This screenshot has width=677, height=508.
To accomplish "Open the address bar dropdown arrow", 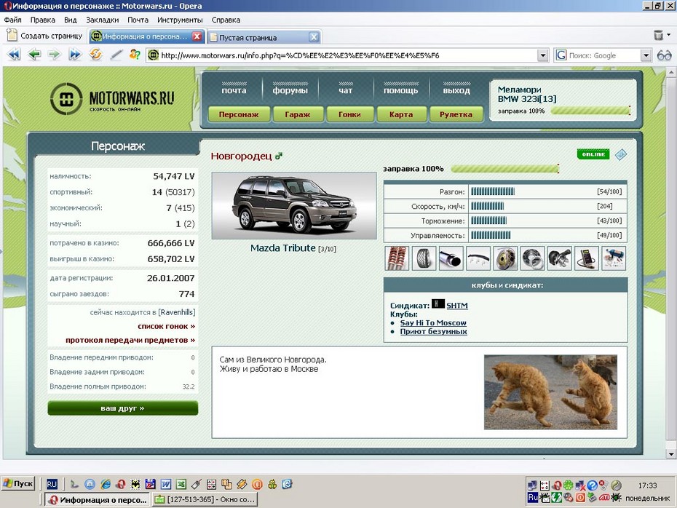I will coord(543,55).
